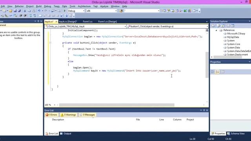Image resolution: width=251 pixels, height=141 pixels.
Task: Collapse the References tree node
Action: (x=216, y=30)
